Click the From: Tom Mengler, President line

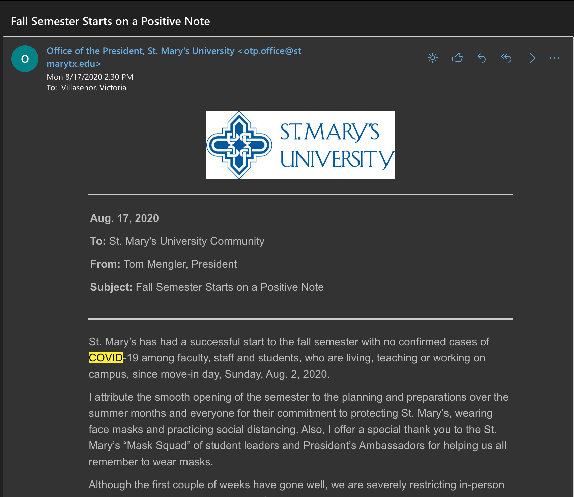tap(163, 264)
